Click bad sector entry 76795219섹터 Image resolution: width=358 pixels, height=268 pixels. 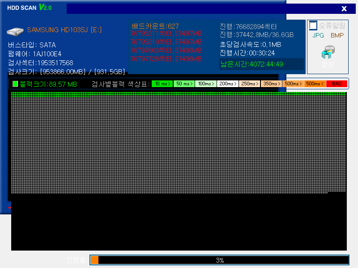click(x=166, y=42)
